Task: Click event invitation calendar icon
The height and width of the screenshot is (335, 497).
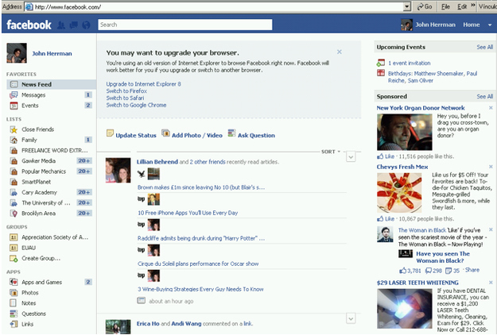Action: [381, 63]
